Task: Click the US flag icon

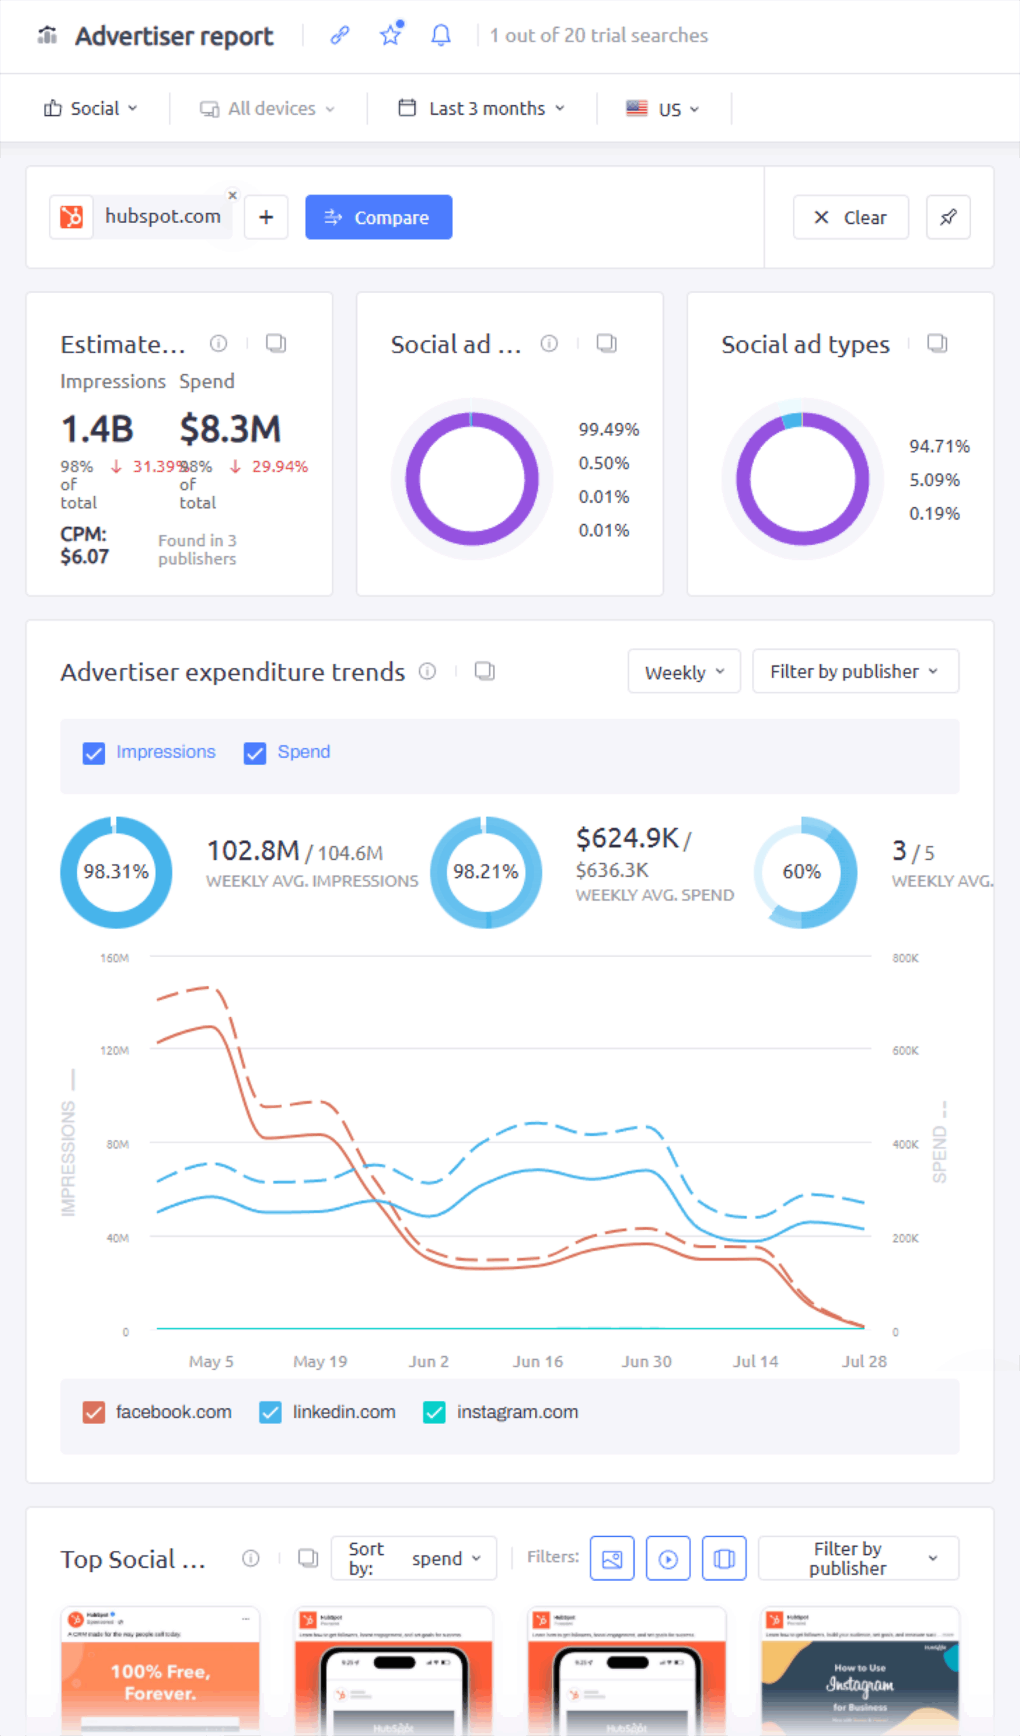Action: click(637, 108)
